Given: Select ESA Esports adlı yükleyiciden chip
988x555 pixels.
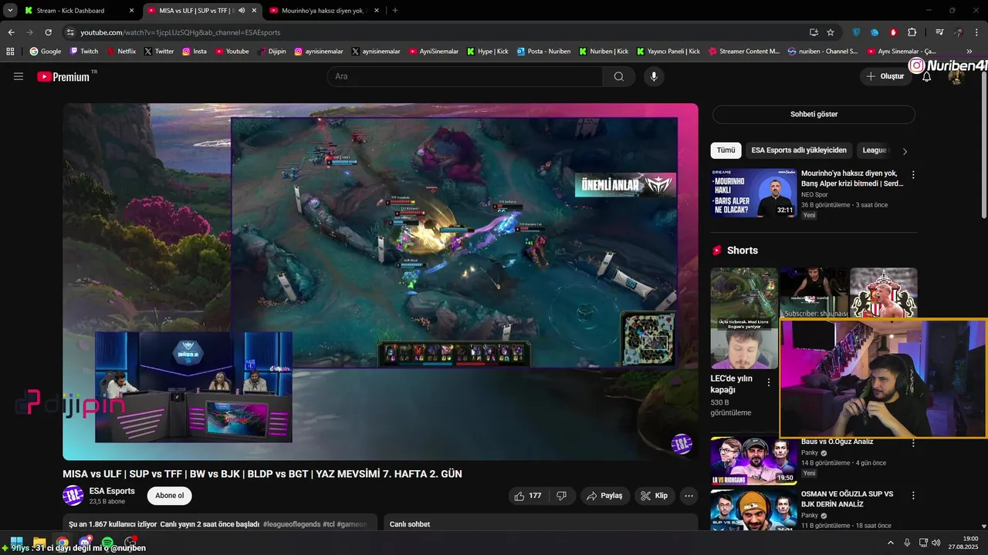Looking at the screenshot, I should click(799, 150).
